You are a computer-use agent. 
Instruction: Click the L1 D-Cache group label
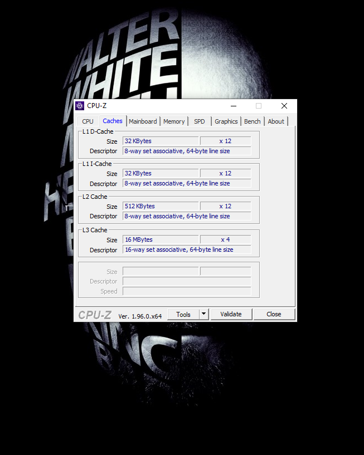(98, 131)
